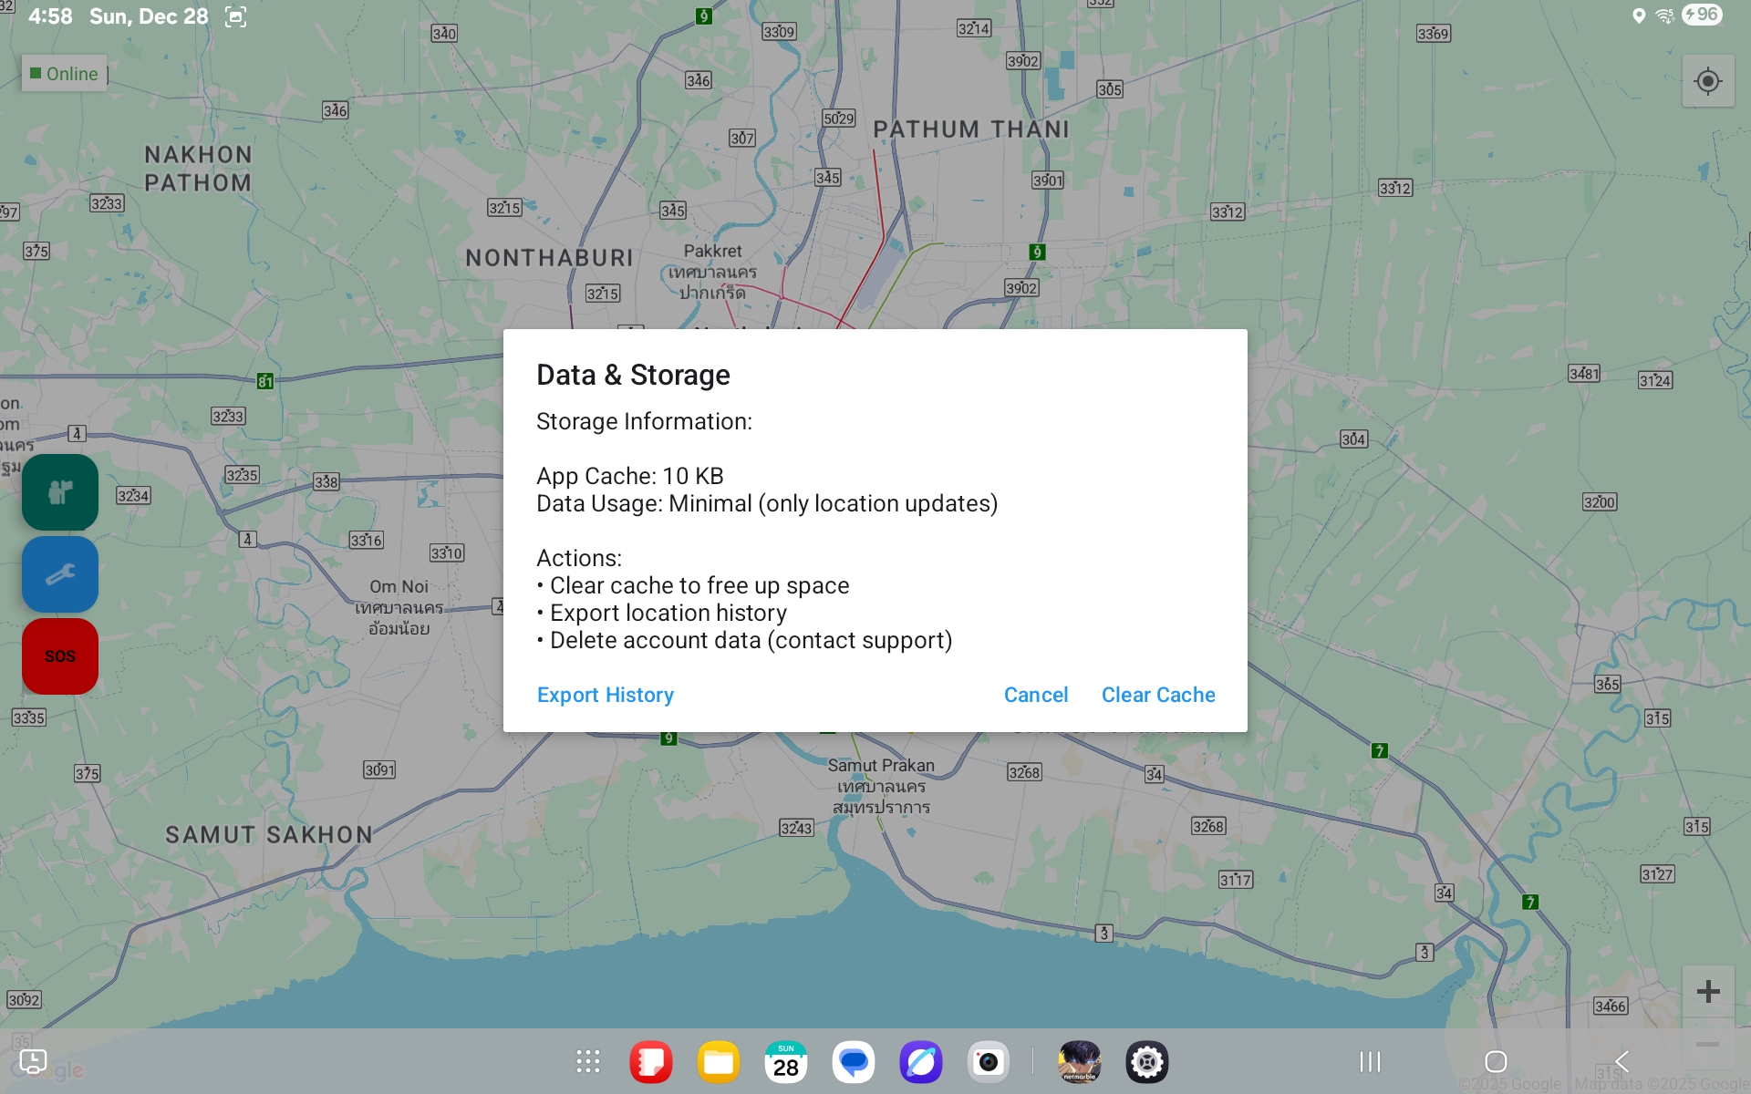The width and height of the screenshot is (1751, 1094).
Task: Open the blue wrench tools button
Action: pyautogui.click(x=60, y=574)
